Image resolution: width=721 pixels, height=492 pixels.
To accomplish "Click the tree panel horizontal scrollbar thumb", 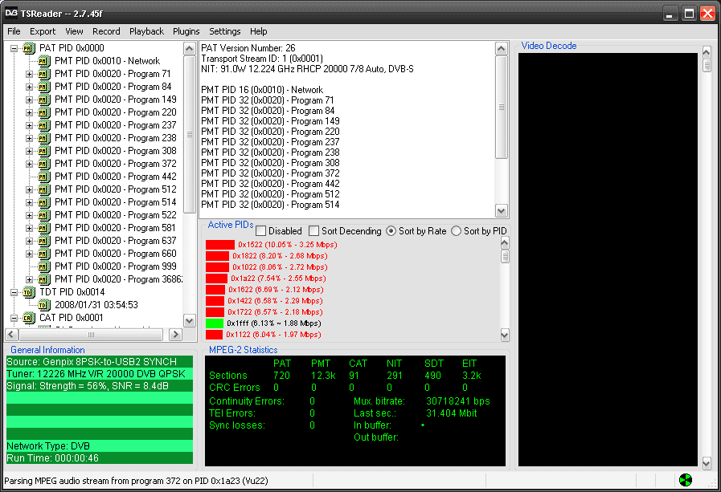I will (91, 335).
